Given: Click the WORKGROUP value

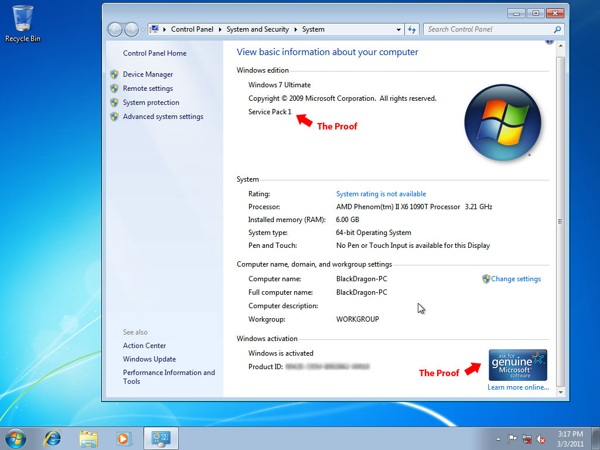Looking at the screenshot, I should pos(357,319).
